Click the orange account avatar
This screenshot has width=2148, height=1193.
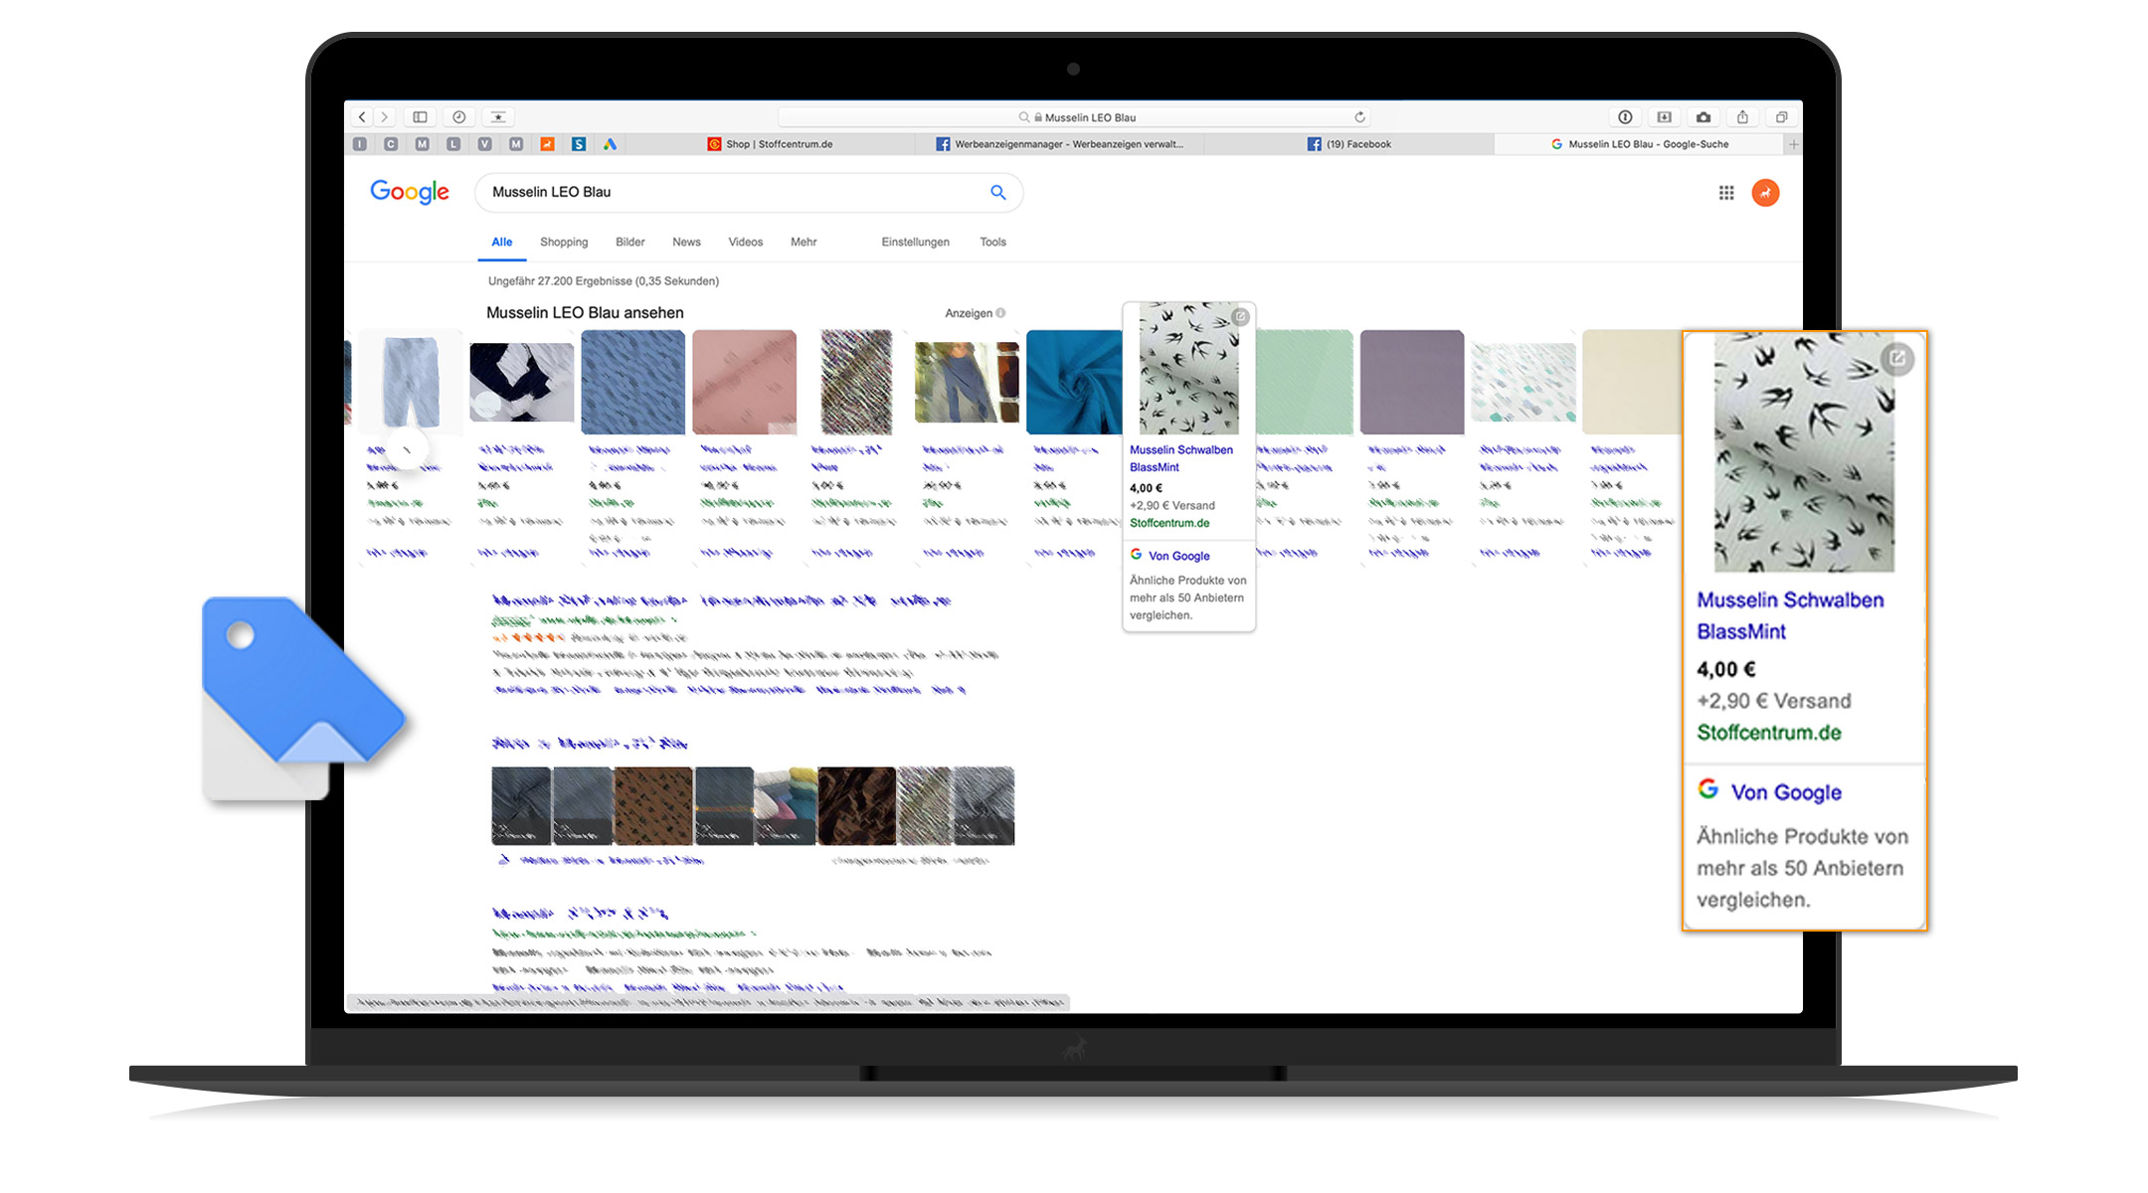(1765, 193)
